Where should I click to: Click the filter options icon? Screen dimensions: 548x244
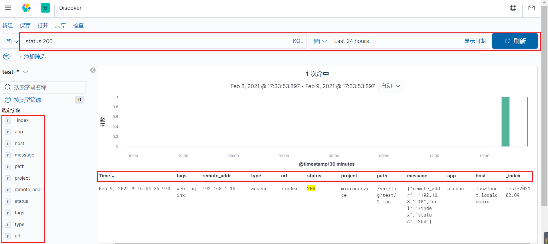[x=6, y=57]
